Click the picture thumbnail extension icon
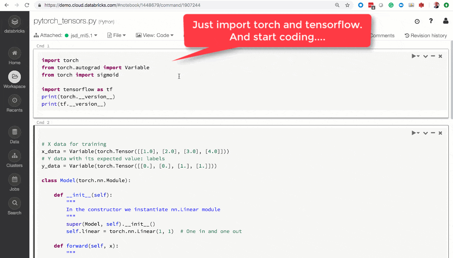The height and width of the screenshot is (258, 453). coord(411,5)
